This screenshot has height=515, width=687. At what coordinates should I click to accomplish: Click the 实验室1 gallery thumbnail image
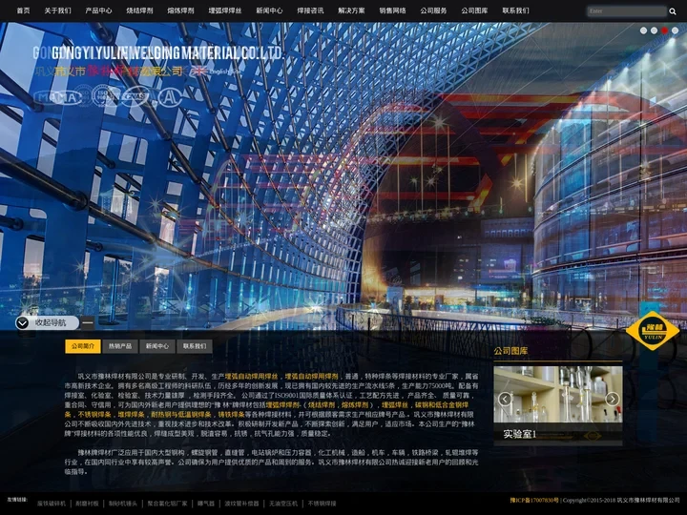tap(558, 395)
